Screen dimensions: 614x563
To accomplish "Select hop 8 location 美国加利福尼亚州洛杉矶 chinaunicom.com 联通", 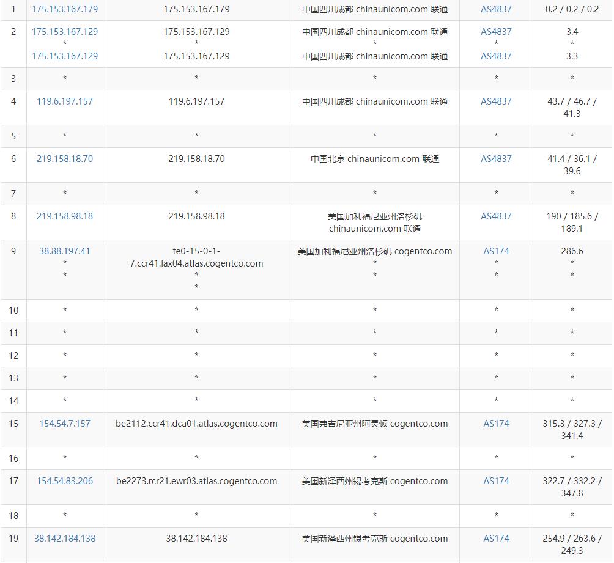I will pyautogui.click(x=375, y=223).
